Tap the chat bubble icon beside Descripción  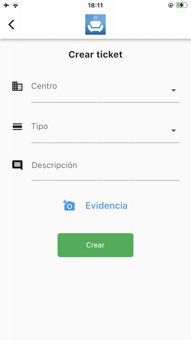[x=17, y=165]
